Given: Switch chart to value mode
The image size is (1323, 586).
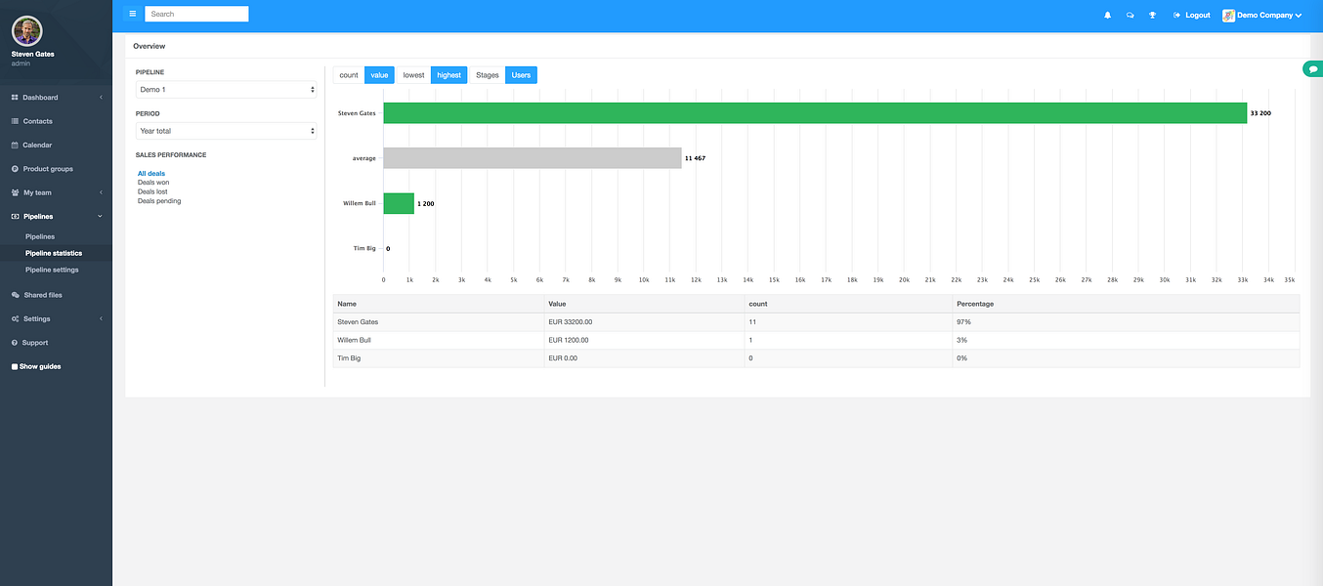Looking at the screenshot, I should tap(379, 75).
